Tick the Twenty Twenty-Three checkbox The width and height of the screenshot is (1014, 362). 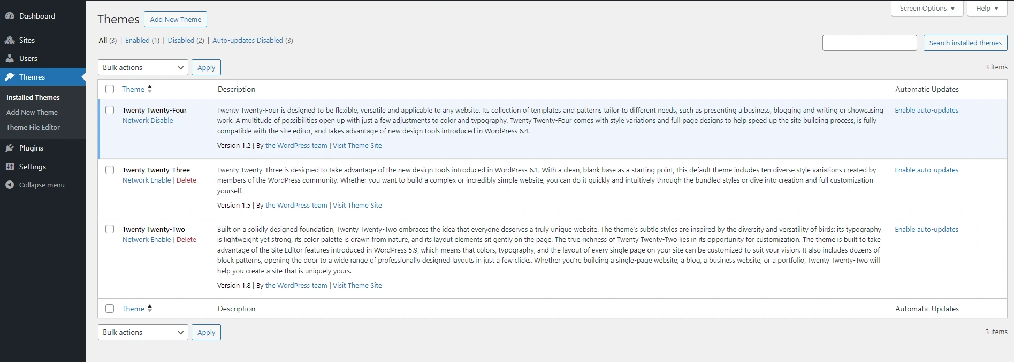pyautogui.click(x=110, y=170)
